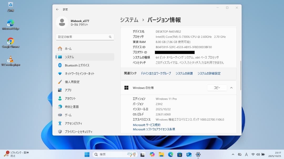Open Microsoft Edge from the taskbar

tap(170, 154)
